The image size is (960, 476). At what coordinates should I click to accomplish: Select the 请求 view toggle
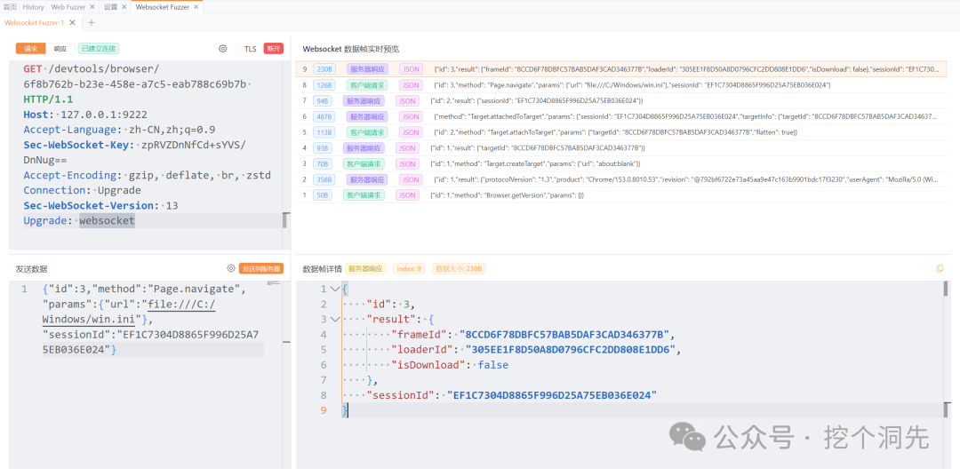[30, 48]
